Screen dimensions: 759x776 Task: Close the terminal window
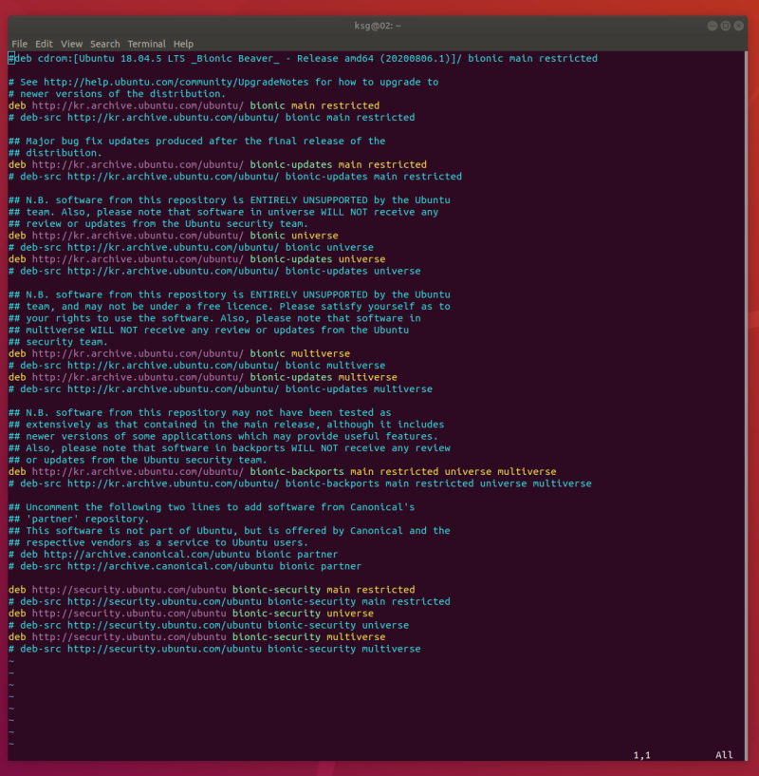tap(739, 26)
